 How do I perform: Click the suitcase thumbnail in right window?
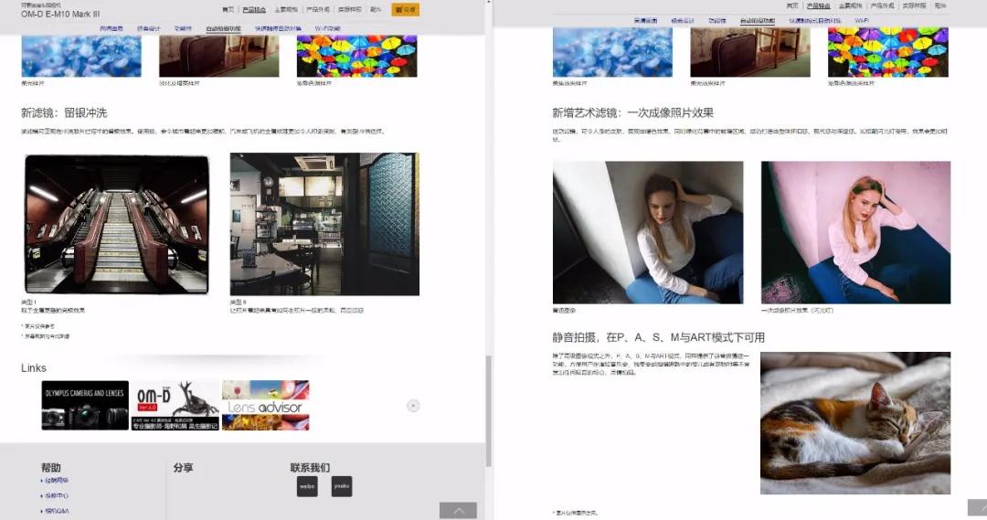[750, 52]
